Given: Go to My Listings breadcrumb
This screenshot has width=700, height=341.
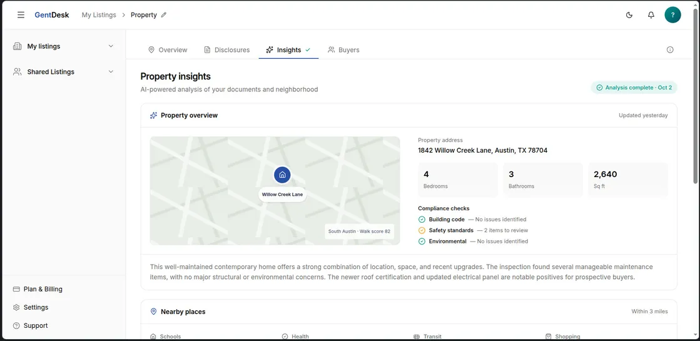Looking at the screenshot, I should (99, 15).
